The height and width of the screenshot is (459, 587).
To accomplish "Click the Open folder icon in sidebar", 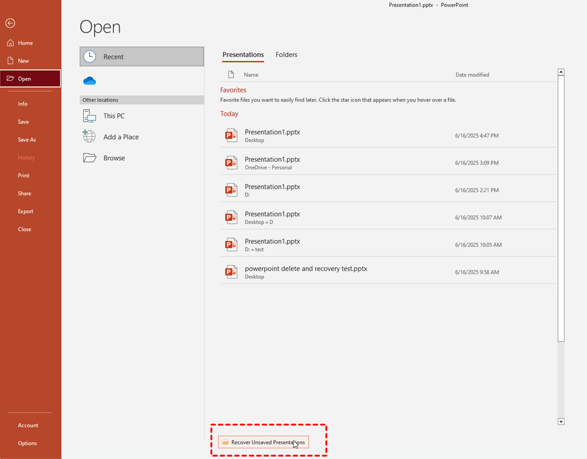I will coord(10,79).
